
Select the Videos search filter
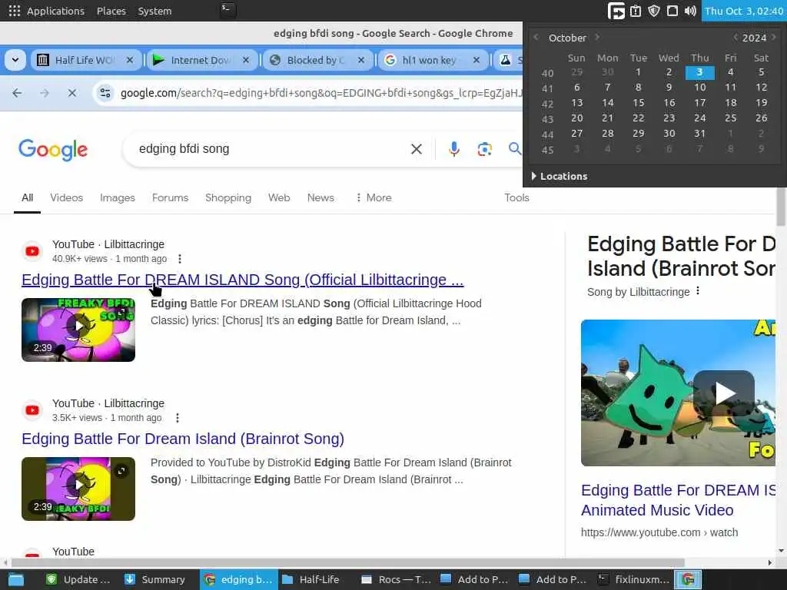coord(66,197)
